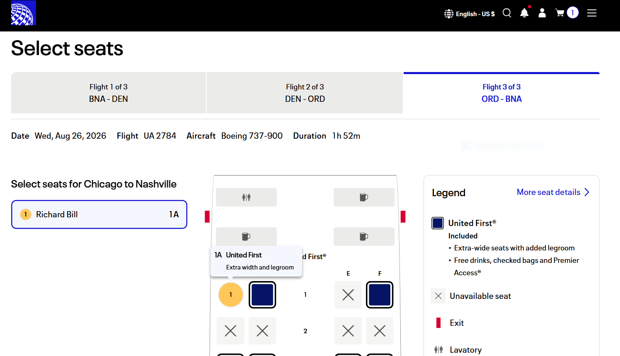Viewport: 620px width, 356px height.
Task: Open the shopping cart icon
Action: 560,13
